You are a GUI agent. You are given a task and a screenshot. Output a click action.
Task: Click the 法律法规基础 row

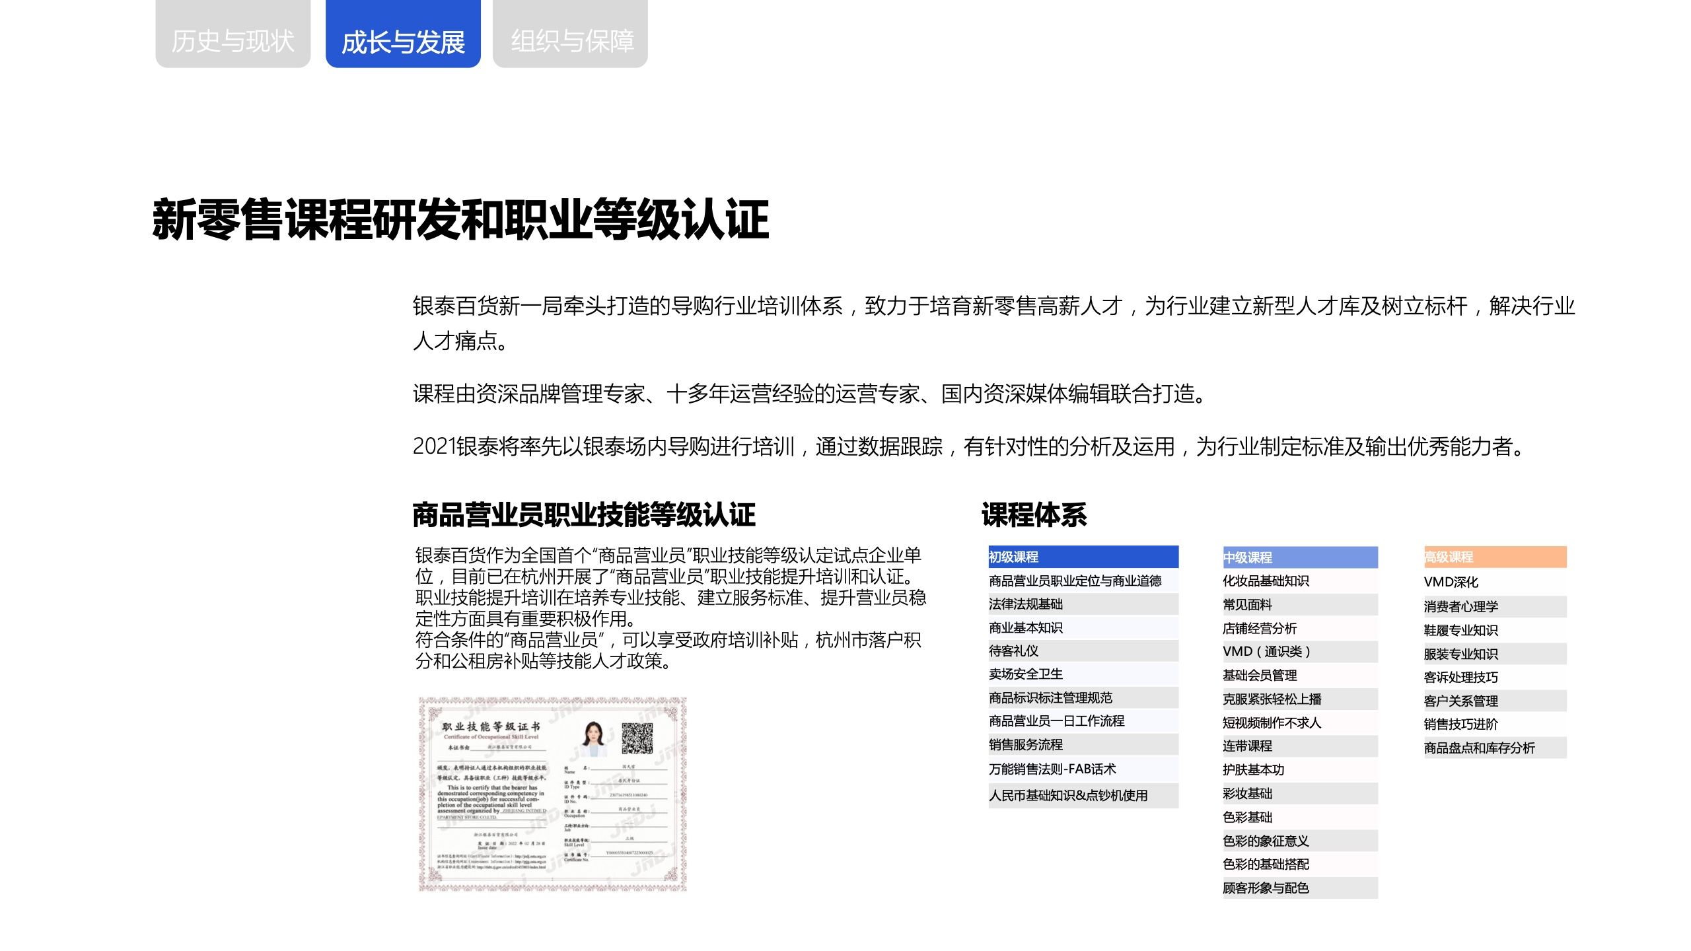(1083, 604)
